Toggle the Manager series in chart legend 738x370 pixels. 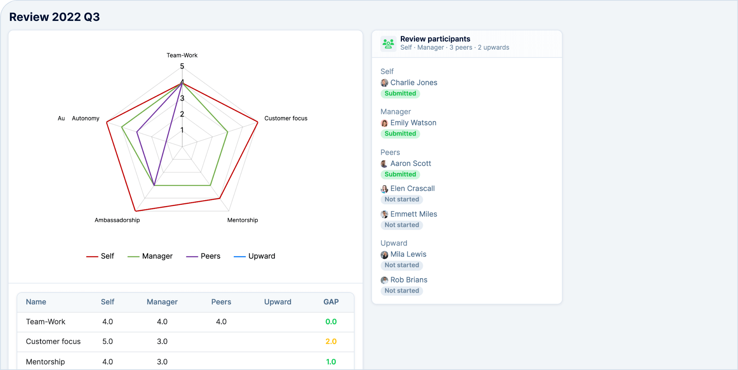(x=150, y=256)
